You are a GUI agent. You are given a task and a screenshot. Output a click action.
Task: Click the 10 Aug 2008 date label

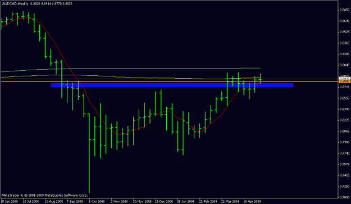[x=54, y=201]
